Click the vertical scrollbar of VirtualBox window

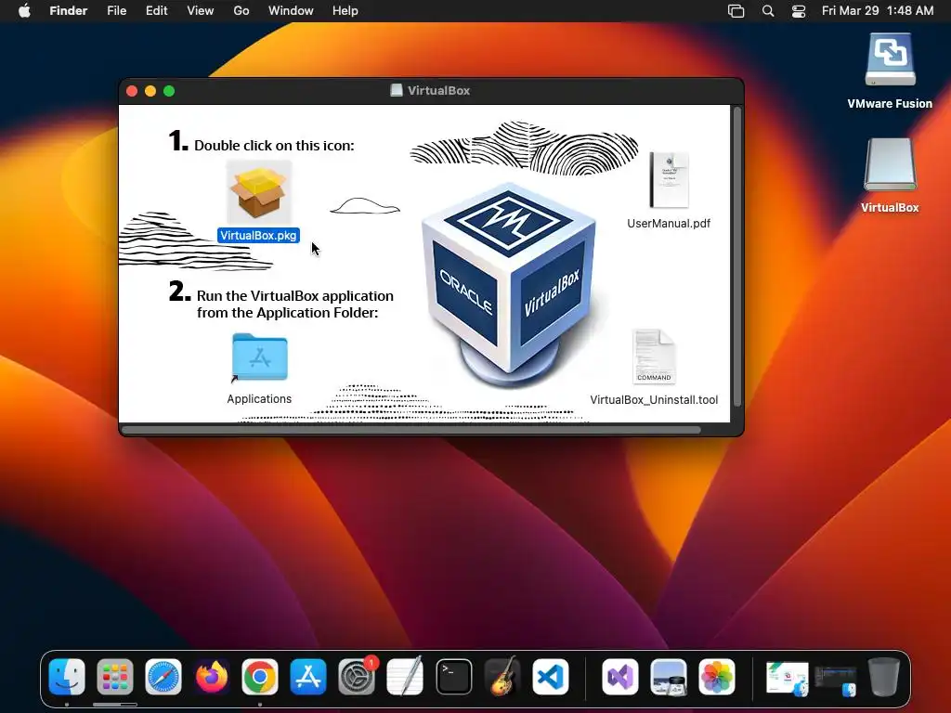(736, 257)
